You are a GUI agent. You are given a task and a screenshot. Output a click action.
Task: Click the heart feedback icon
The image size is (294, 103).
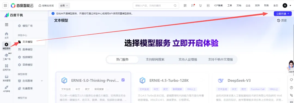[291, 80]
